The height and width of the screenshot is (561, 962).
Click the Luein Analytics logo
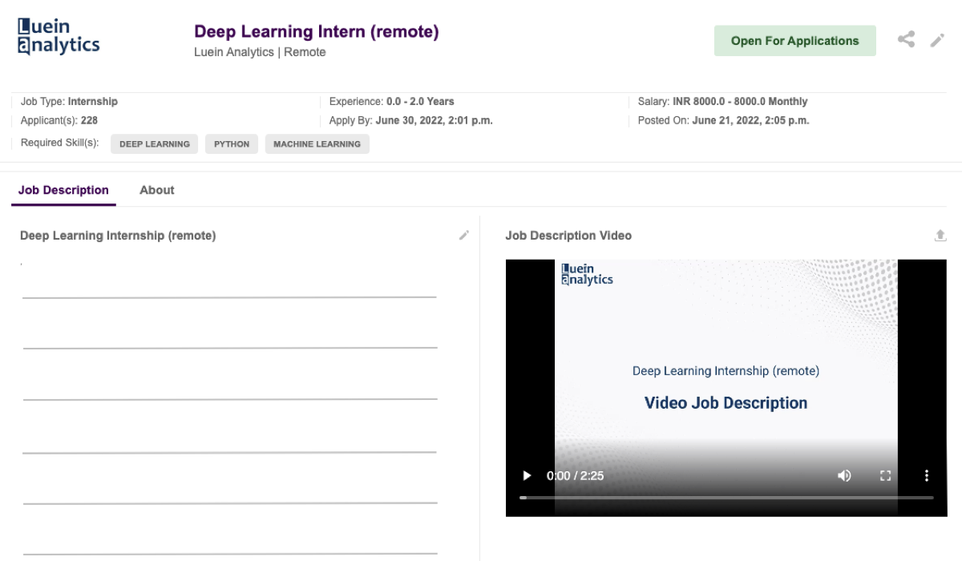(59, 36)
